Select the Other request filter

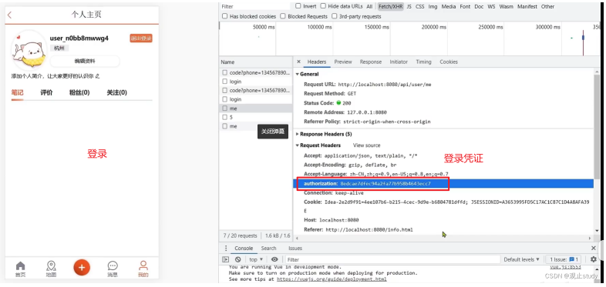(547, 7)
